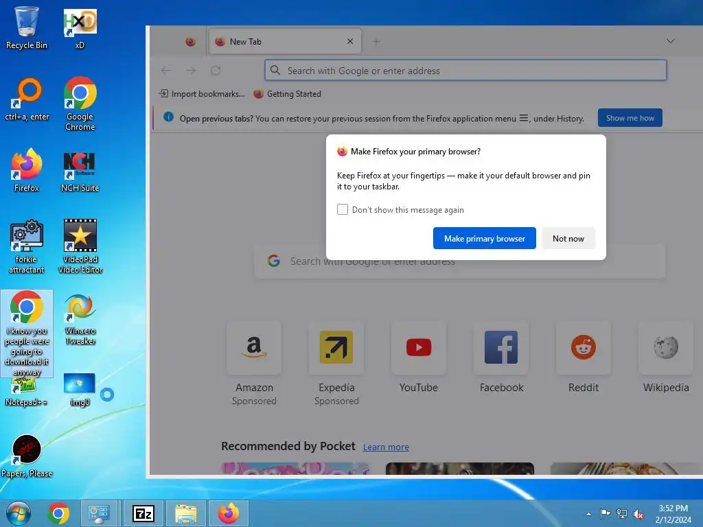Open Windows Explorer from the taskbar
The width and height of the screenshot is (703, 527).
click(185, 513)
